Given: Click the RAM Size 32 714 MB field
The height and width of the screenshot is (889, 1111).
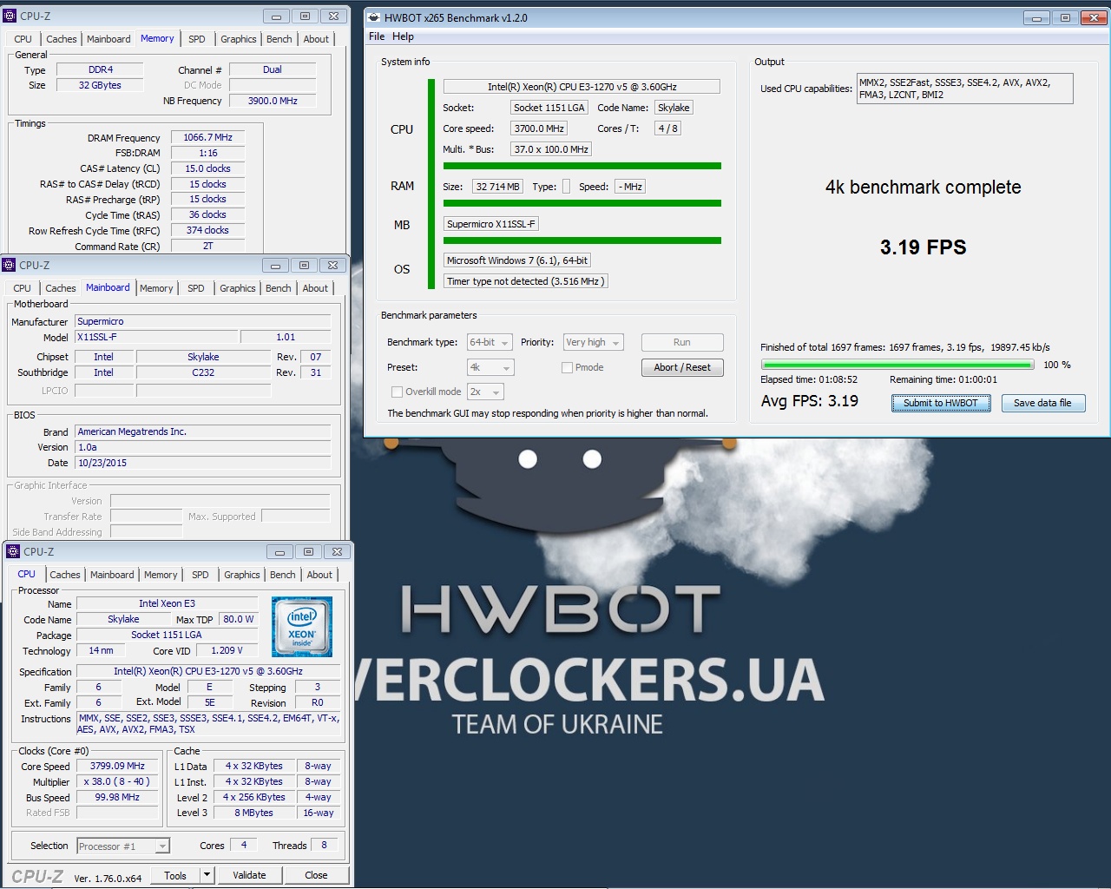Looking at the screenshot, I should [x=498, y=187].
